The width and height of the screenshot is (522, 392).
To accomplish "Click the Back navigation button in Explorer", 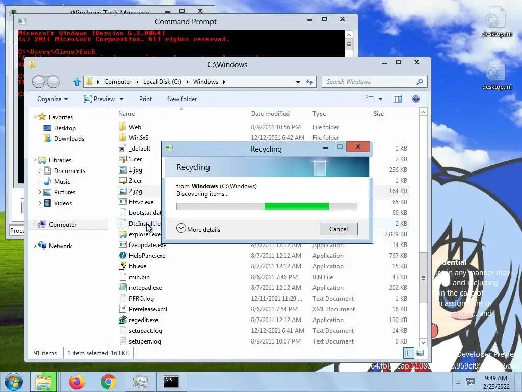I will click(39, 82).
